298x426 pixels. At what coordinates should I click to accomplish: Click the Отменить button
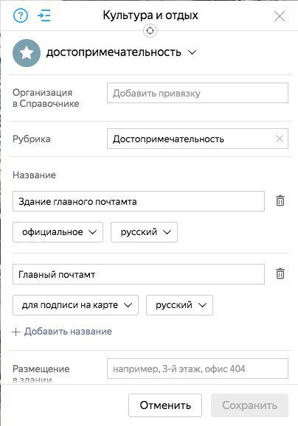pyautogui.click(x=165, y=405)
